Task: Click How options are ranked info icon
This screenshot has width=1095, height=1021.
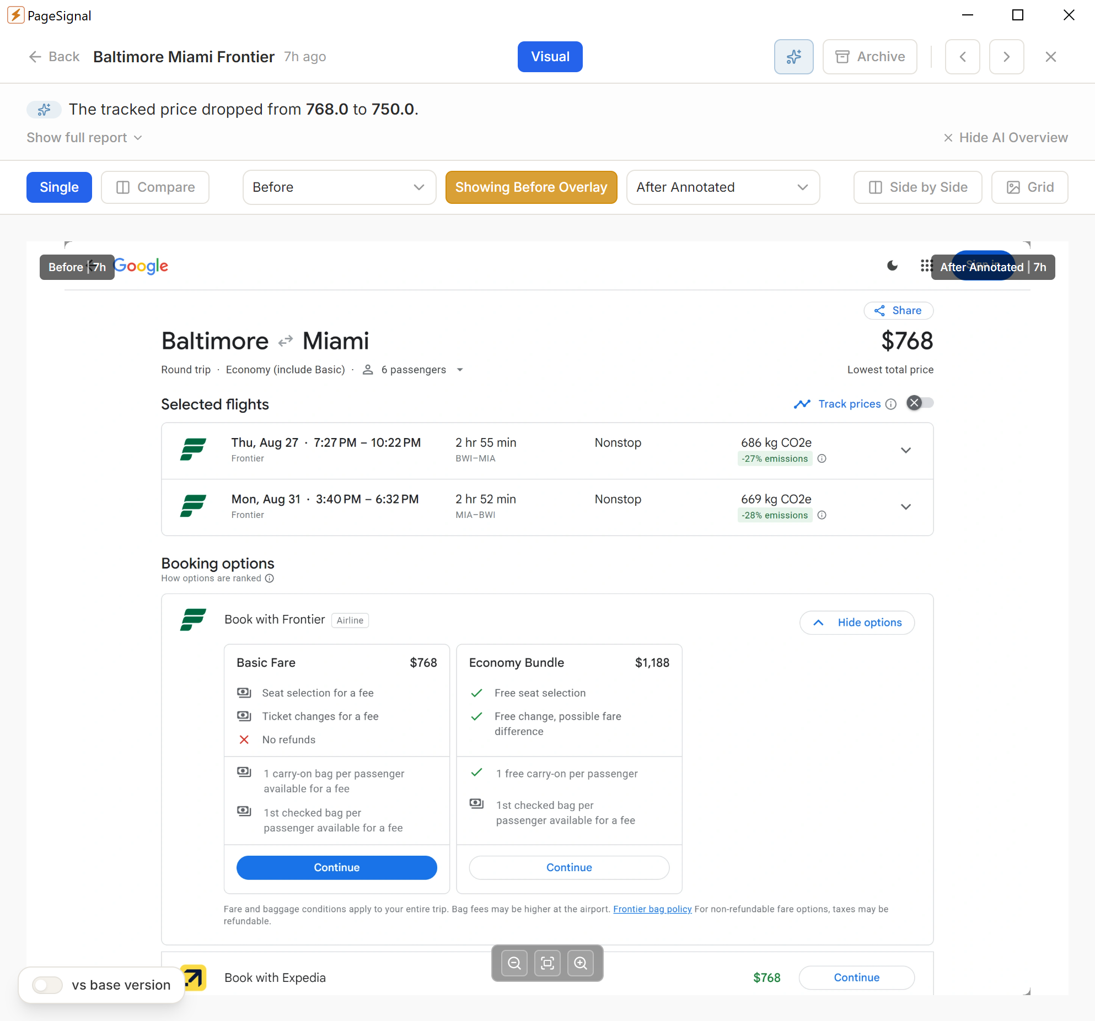Action: point(269,579)
